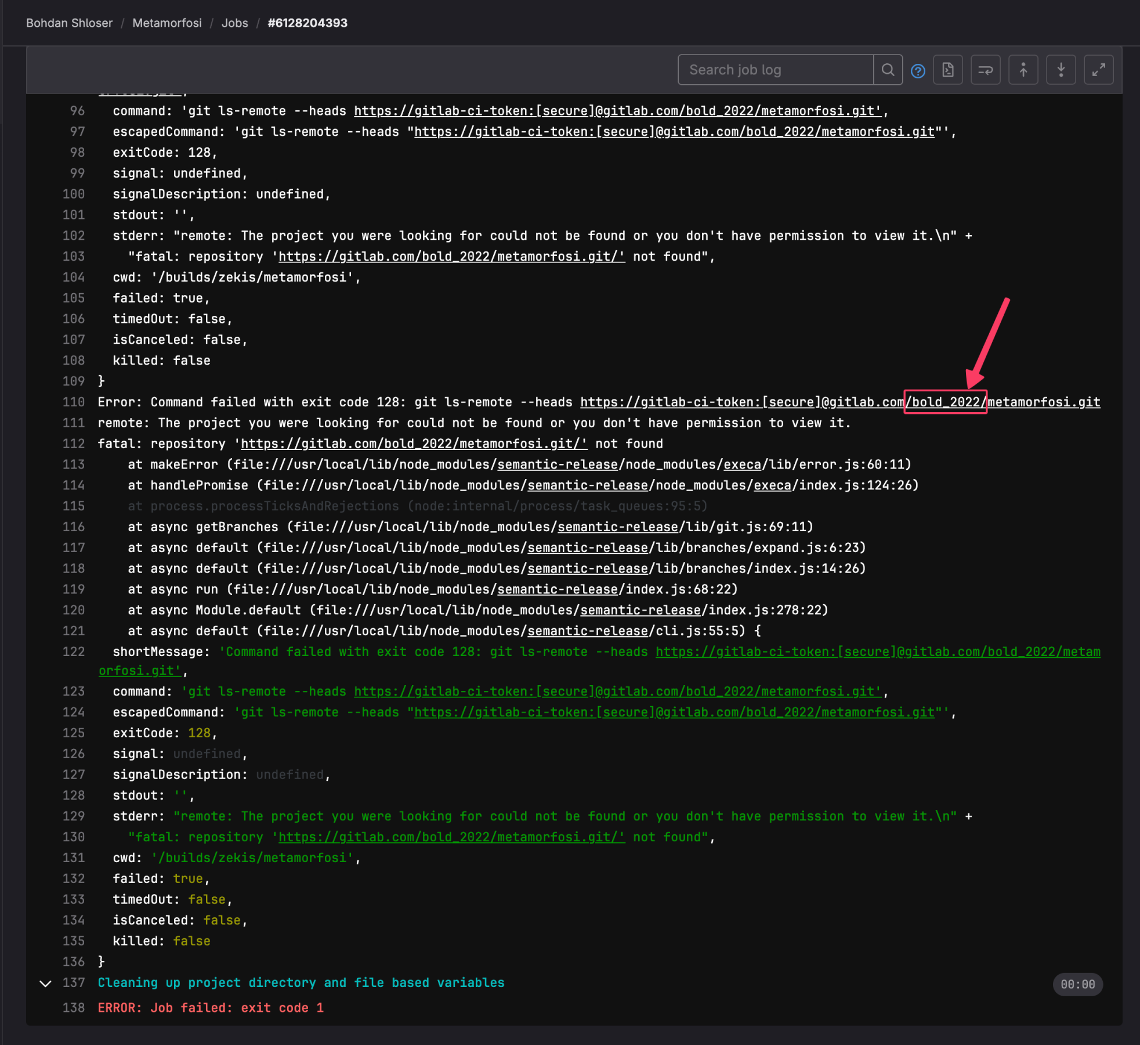Click line number 137

click(x=74, y=983)
